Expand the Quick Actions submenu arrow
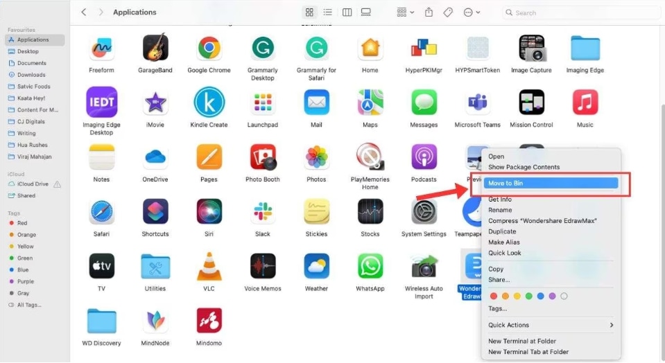This screenshot has width=665, height=363. (x=611, y=325)
